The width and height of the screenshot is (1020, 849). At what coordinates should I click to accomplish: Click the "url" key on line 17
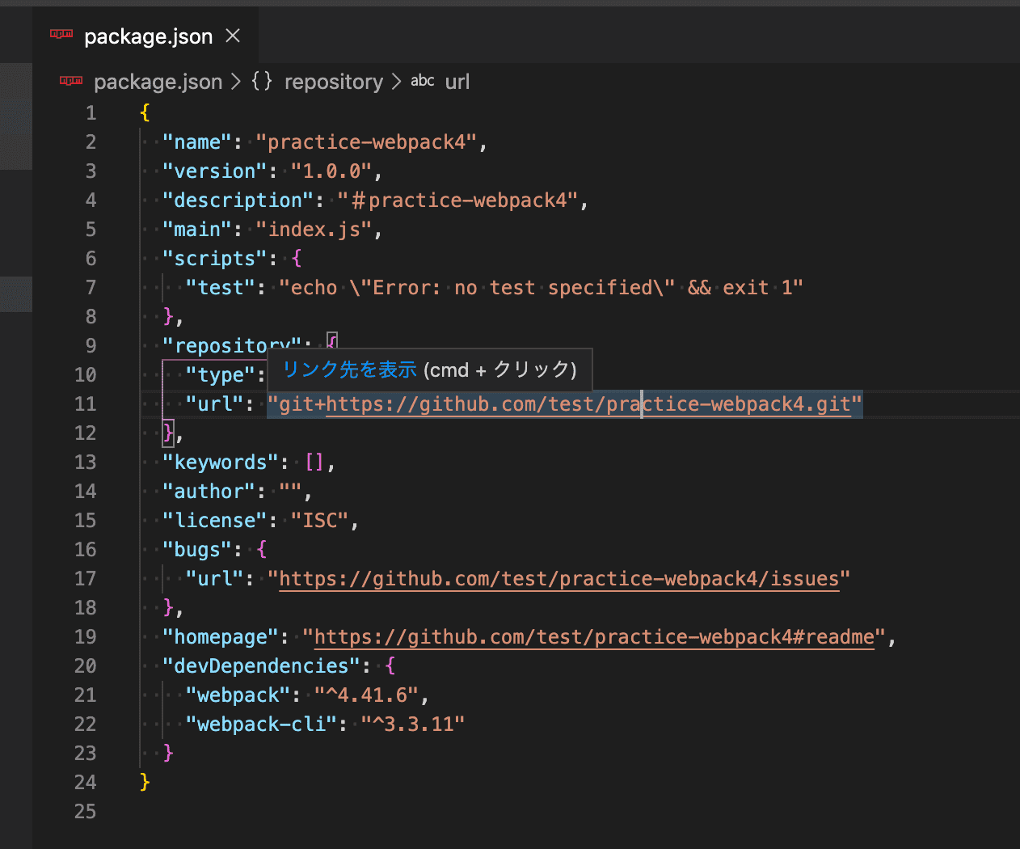tap(214, 578)
